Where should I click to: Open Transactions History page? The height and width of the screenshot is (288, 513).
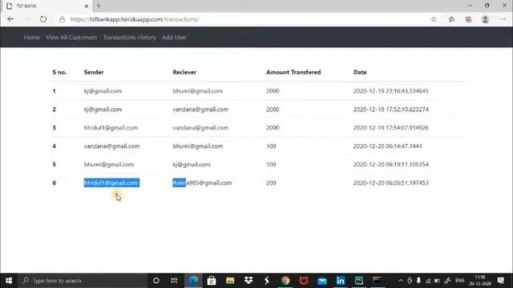point(129,38)
